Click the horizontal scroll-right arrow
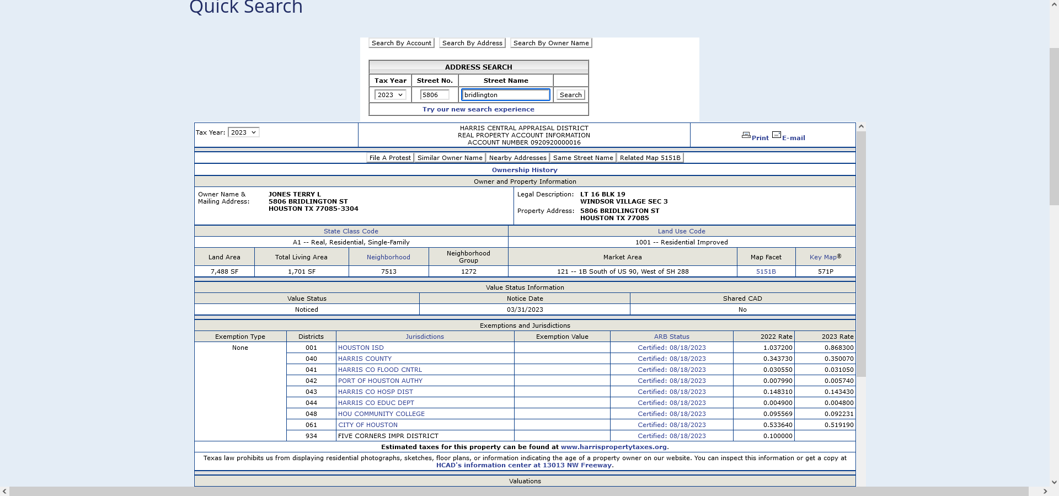The width and height of the screenshot is (1059, 496). tap(1045, 491)
